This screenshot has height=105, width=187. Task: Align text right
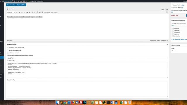coord(35,12)
